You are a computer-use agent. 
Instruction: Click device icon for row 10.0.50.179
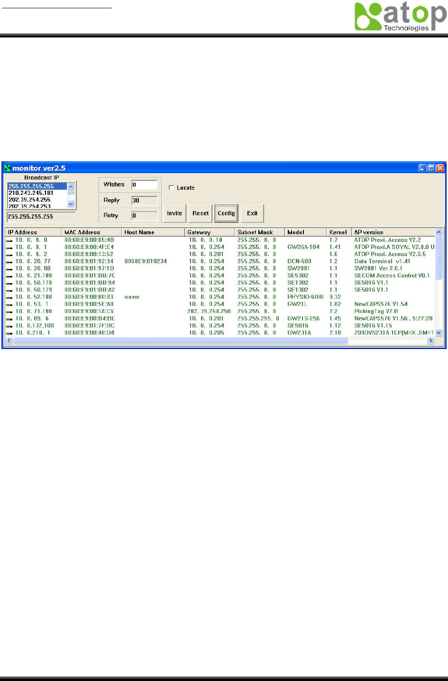pyautogui.click(x=9, y=290)
